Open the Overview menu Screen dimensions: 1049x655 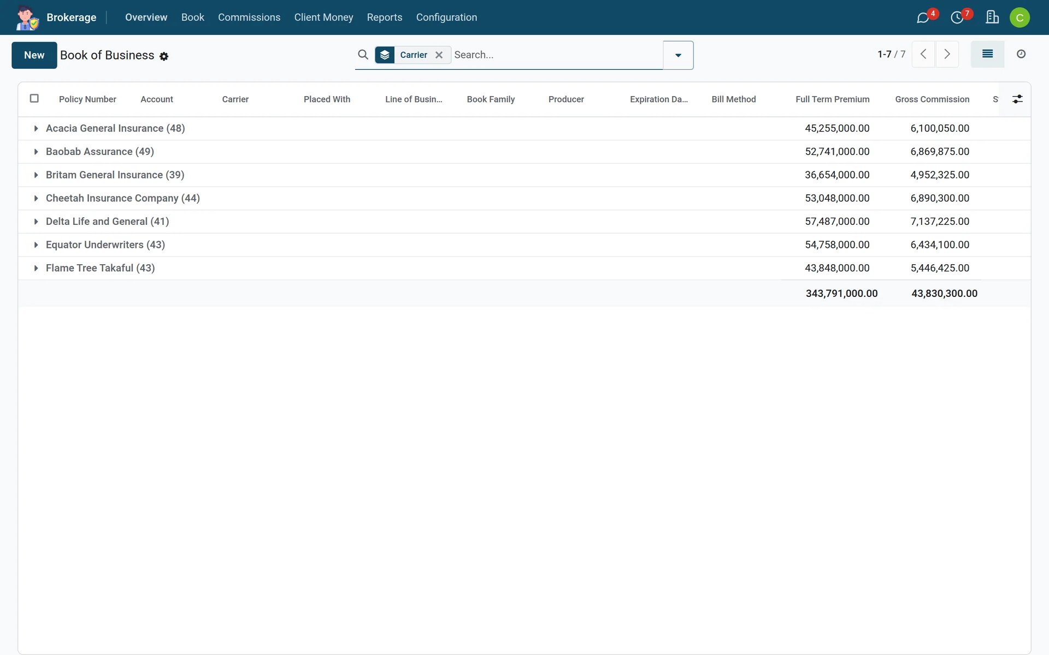[146, 17]
